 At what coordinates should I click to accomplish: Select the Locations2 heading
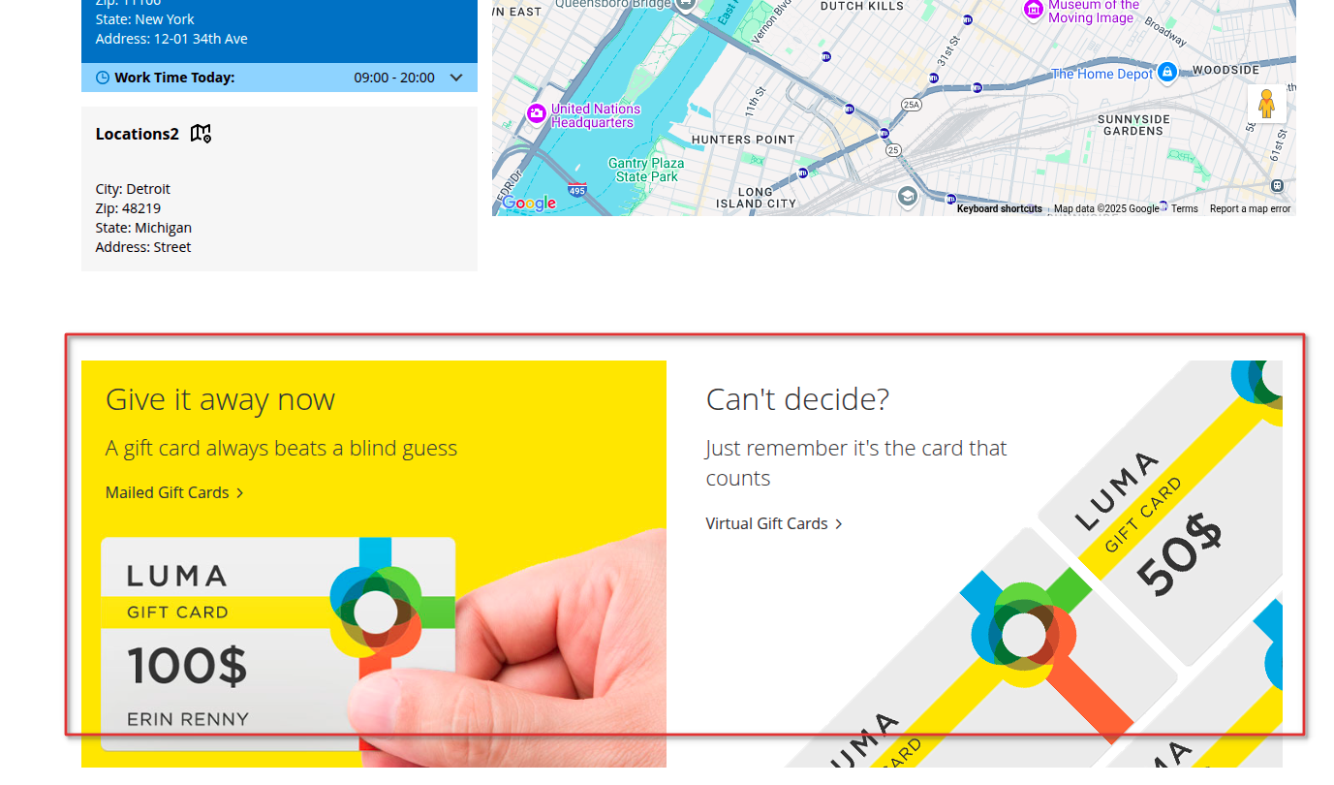pos(138,134)
